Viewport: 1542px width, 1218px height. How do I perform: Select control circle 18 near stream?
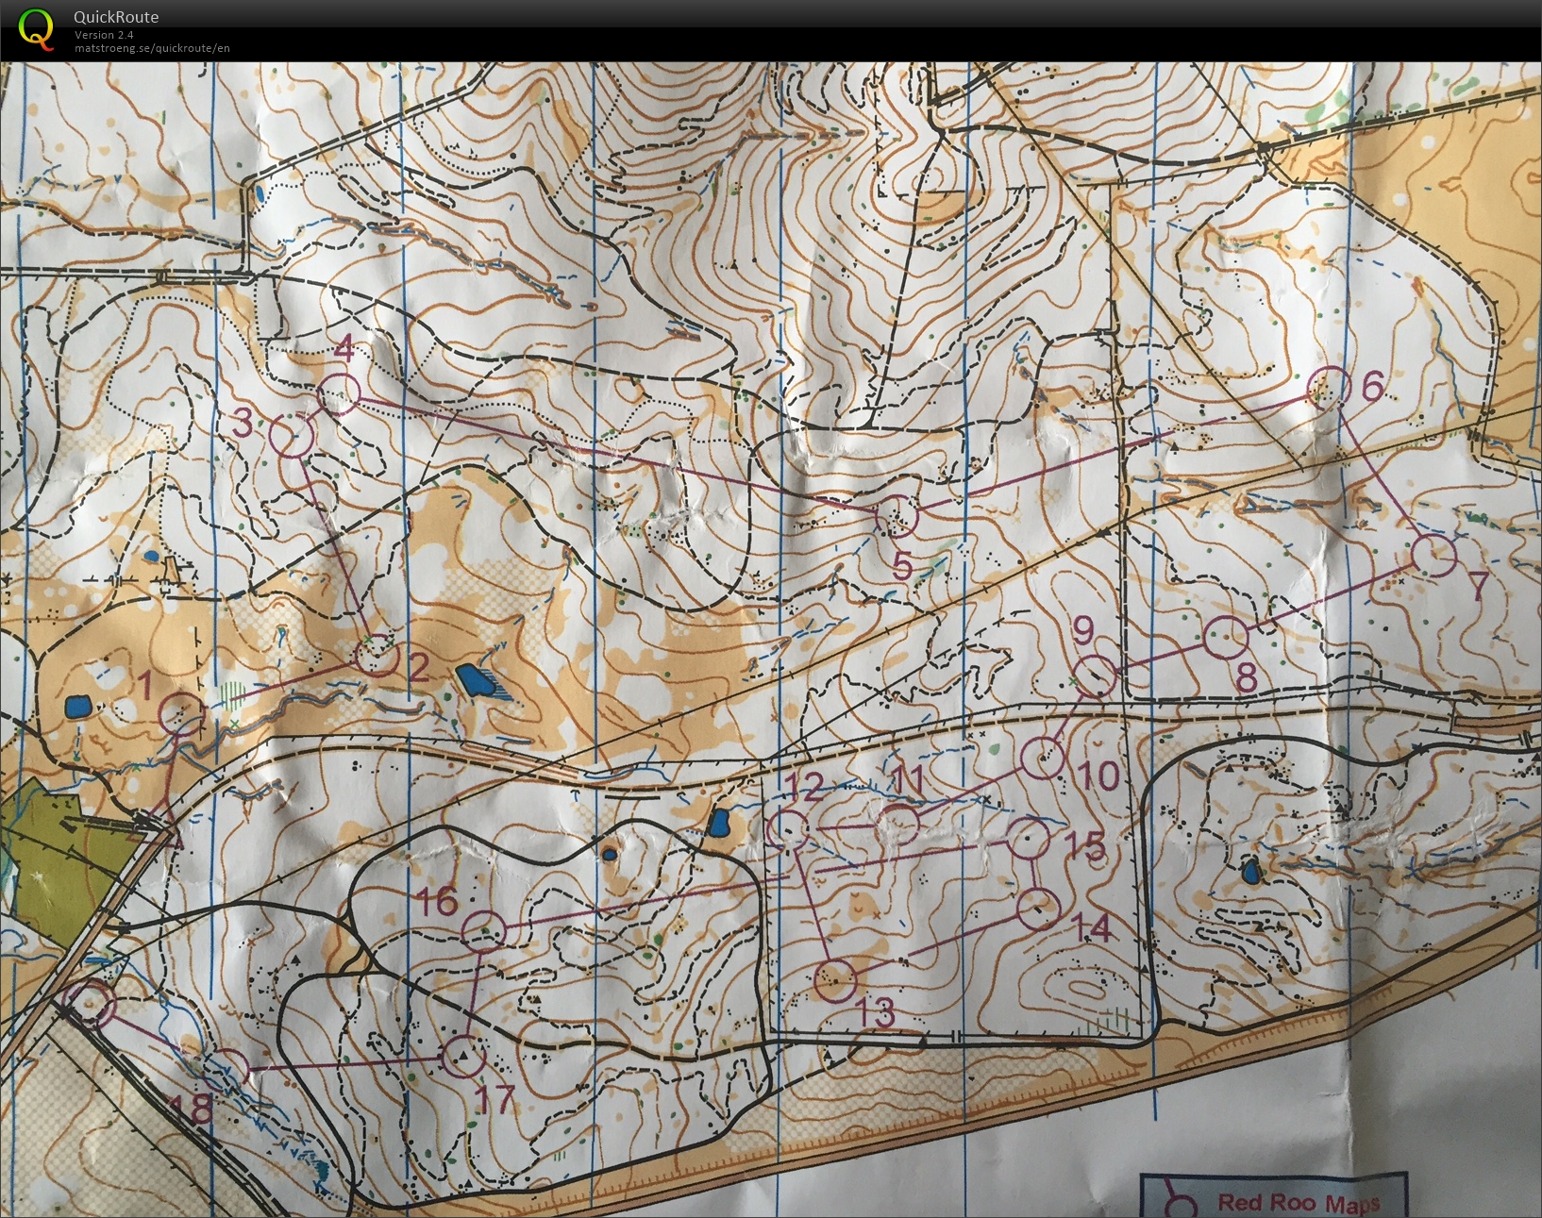tap(228, 1068)
